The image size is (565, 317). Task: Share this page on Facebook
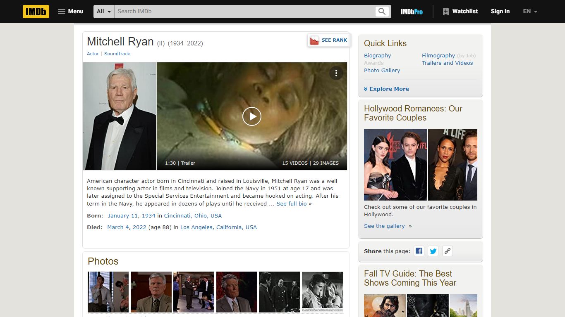pos(419,251)
